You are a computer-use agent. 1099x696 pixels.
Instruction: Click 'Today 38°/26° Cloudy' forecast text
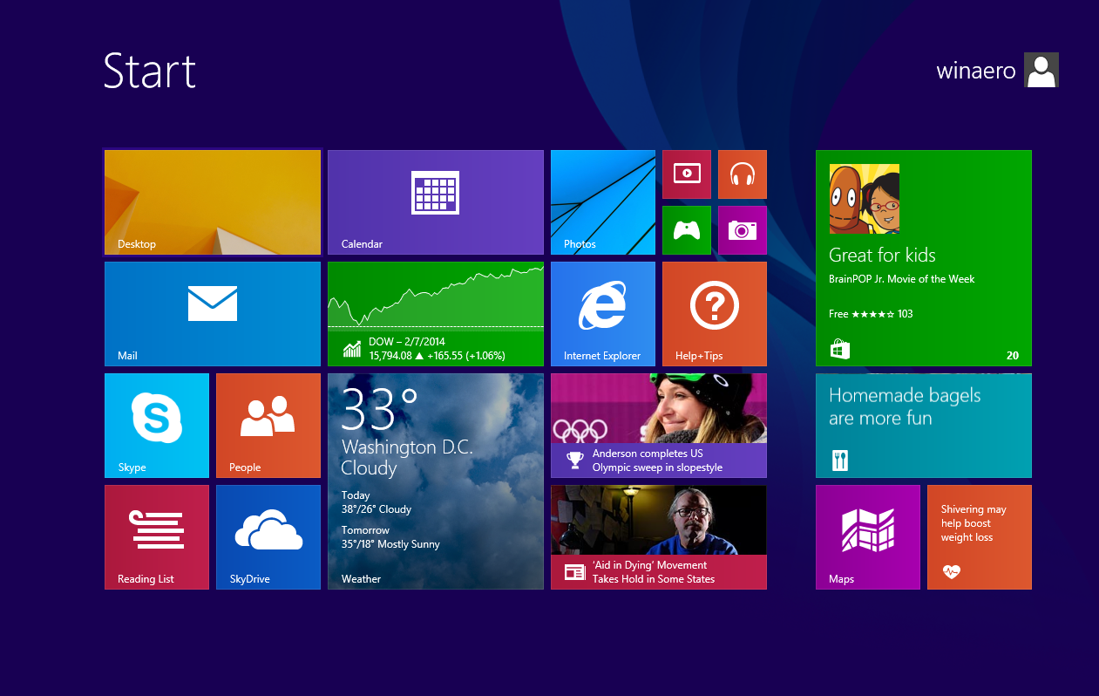[377, 502]
